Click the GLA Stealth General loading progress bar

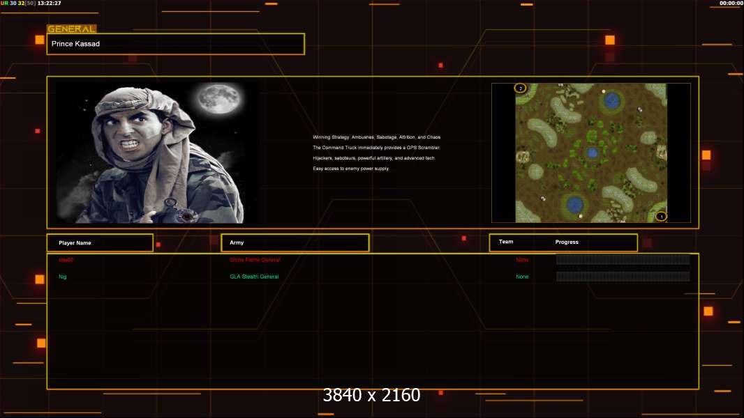point(623,277)
